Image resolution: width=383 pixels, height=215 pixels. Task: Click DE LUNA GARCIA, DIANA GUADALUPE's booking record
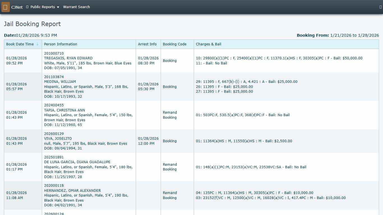coord(77,162)
